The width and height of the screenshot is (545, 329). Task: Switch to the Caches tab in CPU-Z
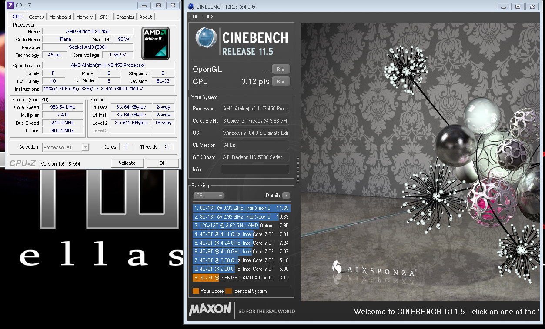point(37,17)
